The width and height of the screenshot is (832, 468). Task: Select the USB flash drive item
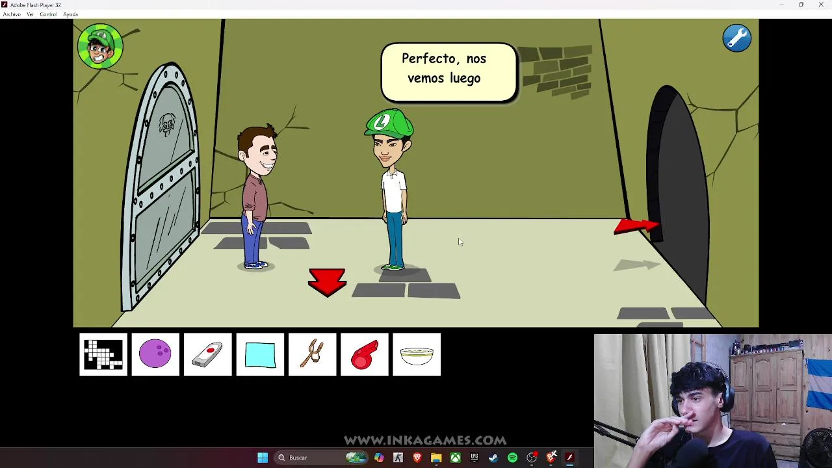208,354
